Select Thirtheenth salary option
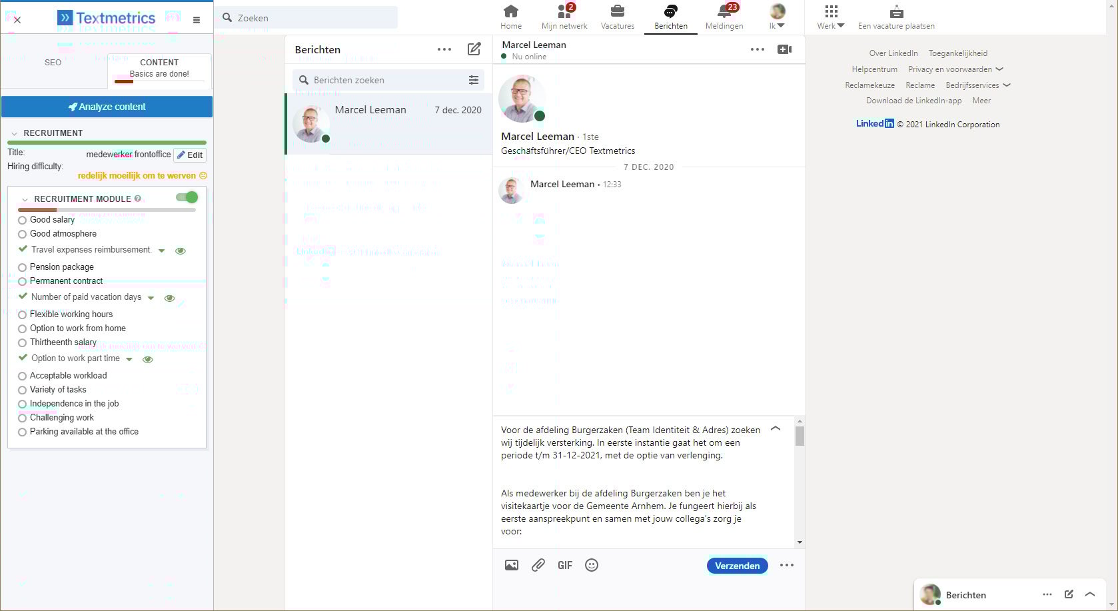The width and height of the screenshot is (1118, 611). (x=22, y=343)
